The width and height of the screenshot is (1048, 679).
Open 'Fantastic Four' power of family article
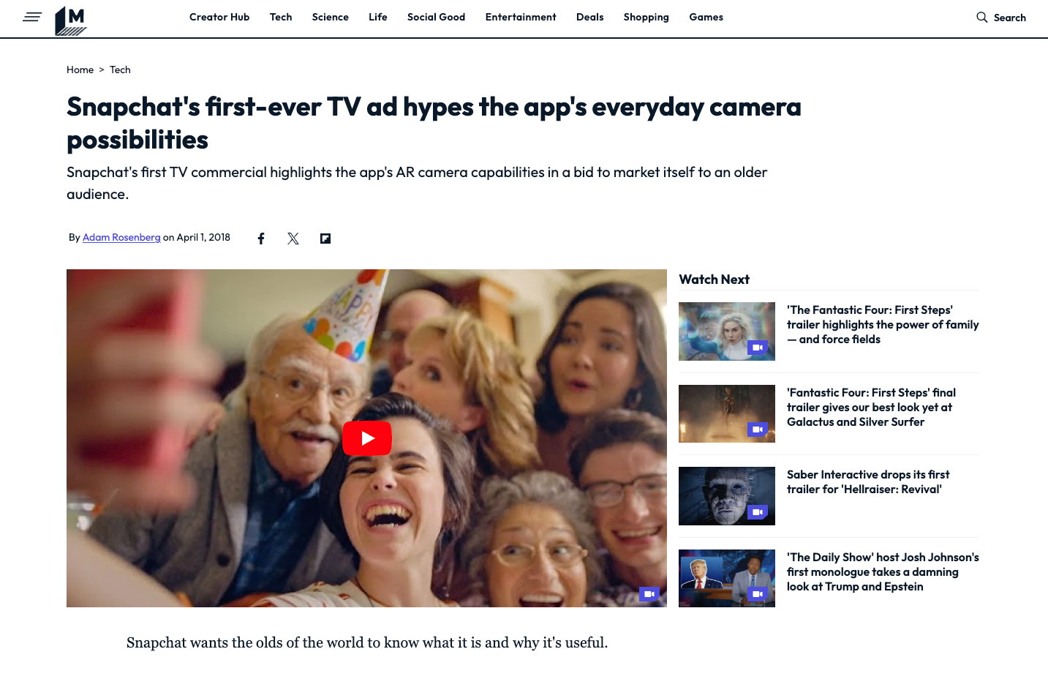pos(883,325)
